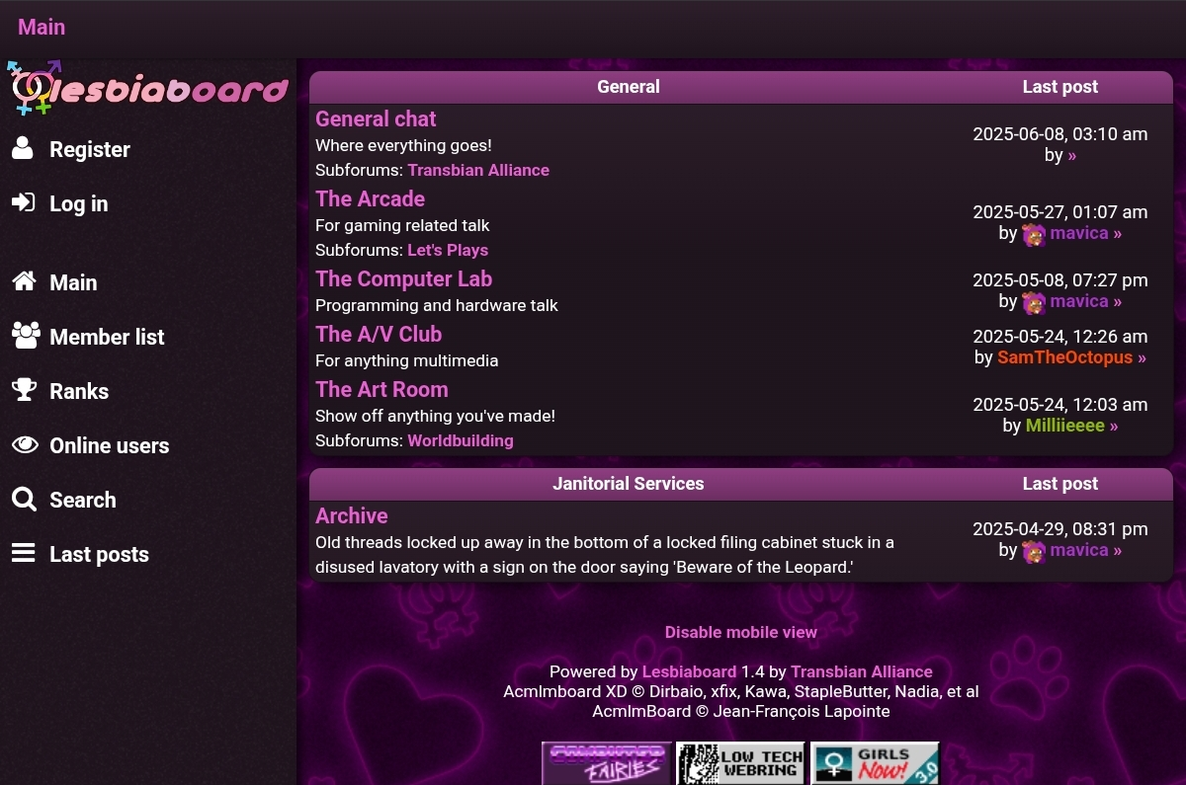Click mavica's avatar in the Archive row
The height and width of the screenshot is (785, 1186).
coord(1034,551)
